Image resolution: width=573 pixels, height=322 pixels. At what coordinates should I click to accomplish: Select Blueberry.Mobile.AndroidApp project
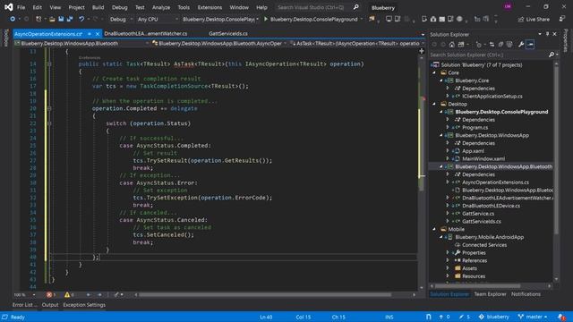pos(490,237)
